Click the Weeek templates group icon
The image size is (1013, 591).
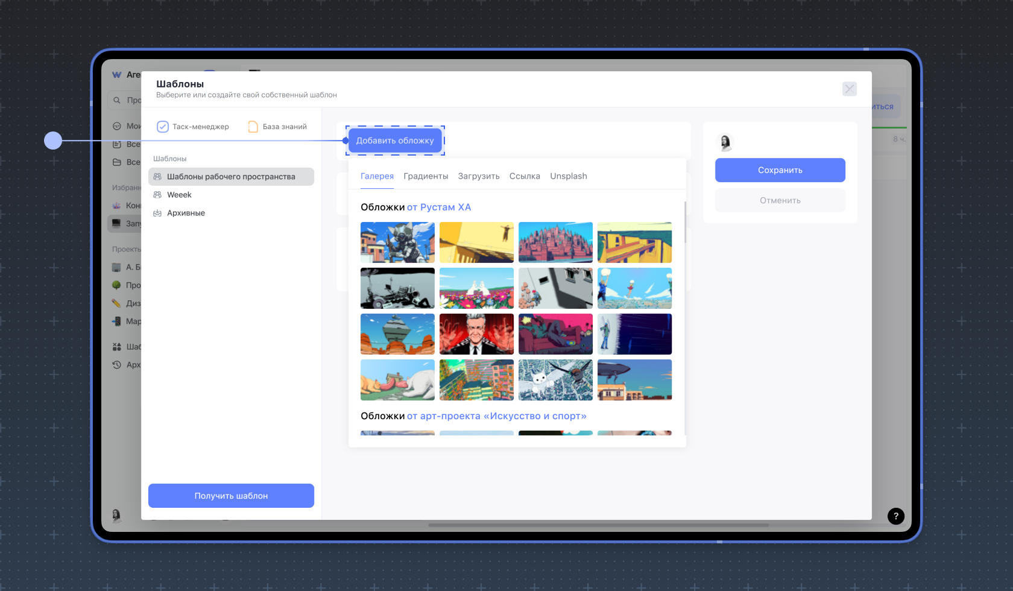coord(157,195)
